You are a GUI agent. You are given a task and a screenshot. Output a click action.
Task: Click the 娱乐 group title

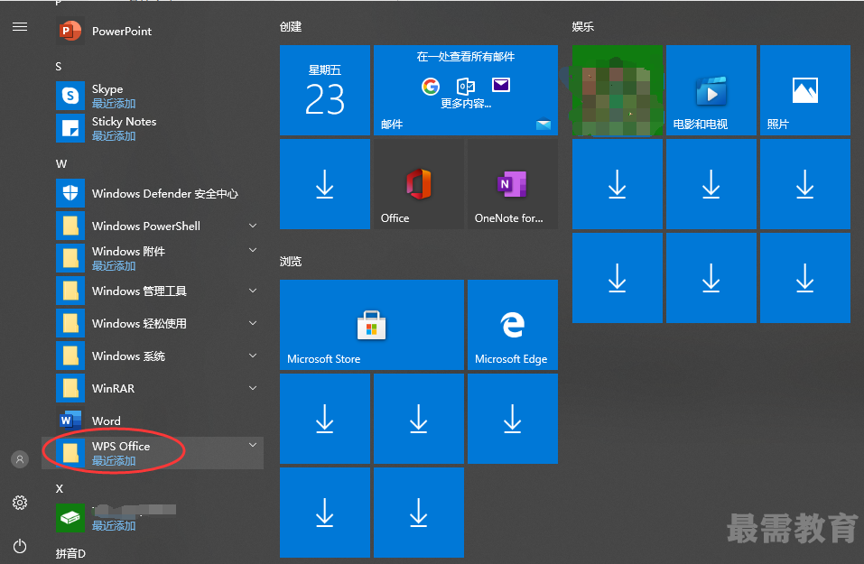pyautogui.click(x=583, y=26)
